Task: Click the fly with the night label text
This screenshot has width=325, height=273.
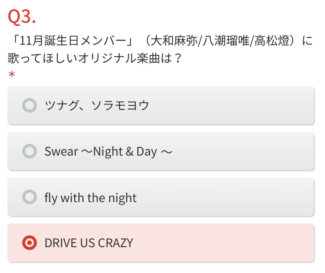Action: (90, 198)
